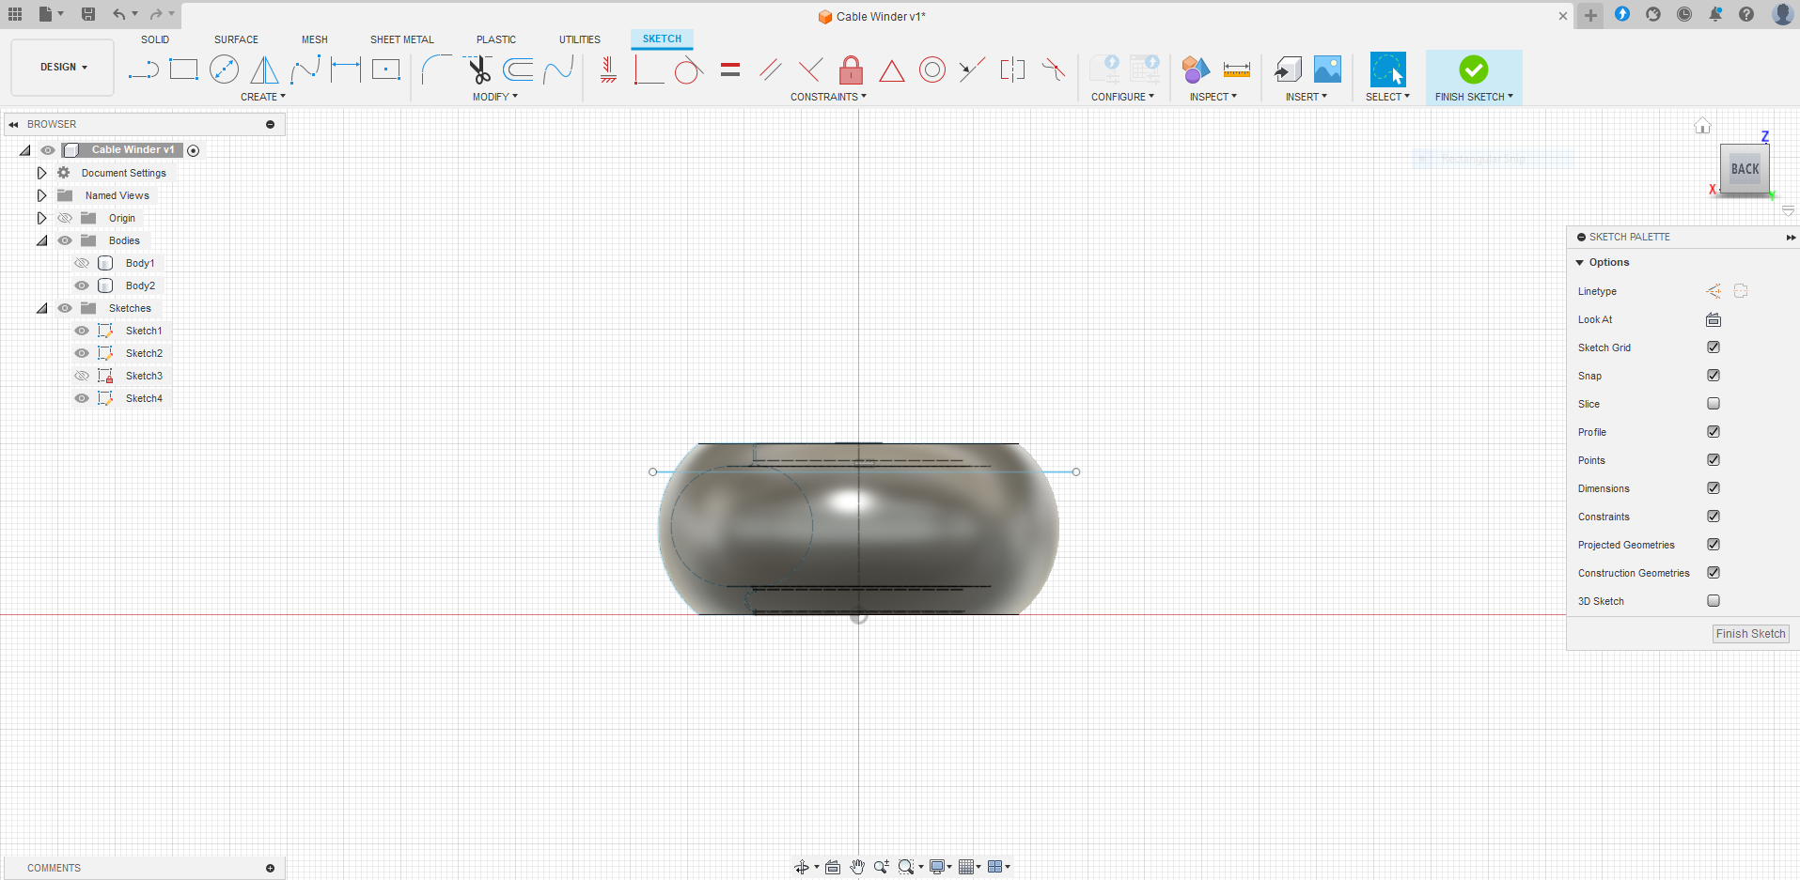Toggle the Dimensions checkbox
Screen dimensions: 1800x880
click(1714, 488)
